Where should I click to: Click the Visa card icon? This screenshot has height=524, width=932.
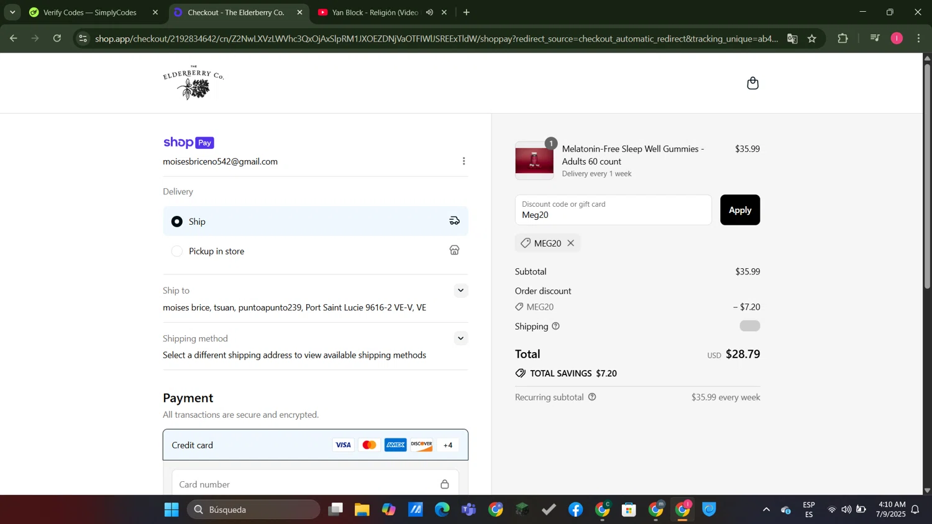click(x=343, y=445)
